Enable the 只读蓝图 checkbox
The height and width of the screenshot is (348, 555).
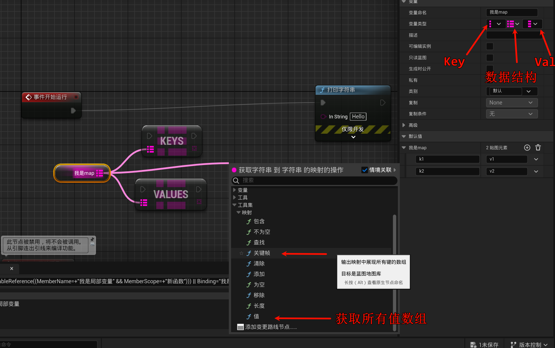pos(490,58)
